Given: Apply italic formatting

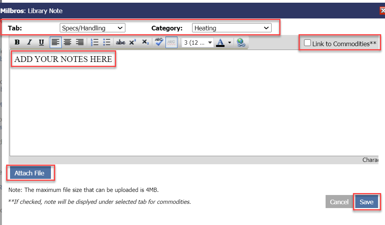Looking at the screenshot, I should point(29,42).
